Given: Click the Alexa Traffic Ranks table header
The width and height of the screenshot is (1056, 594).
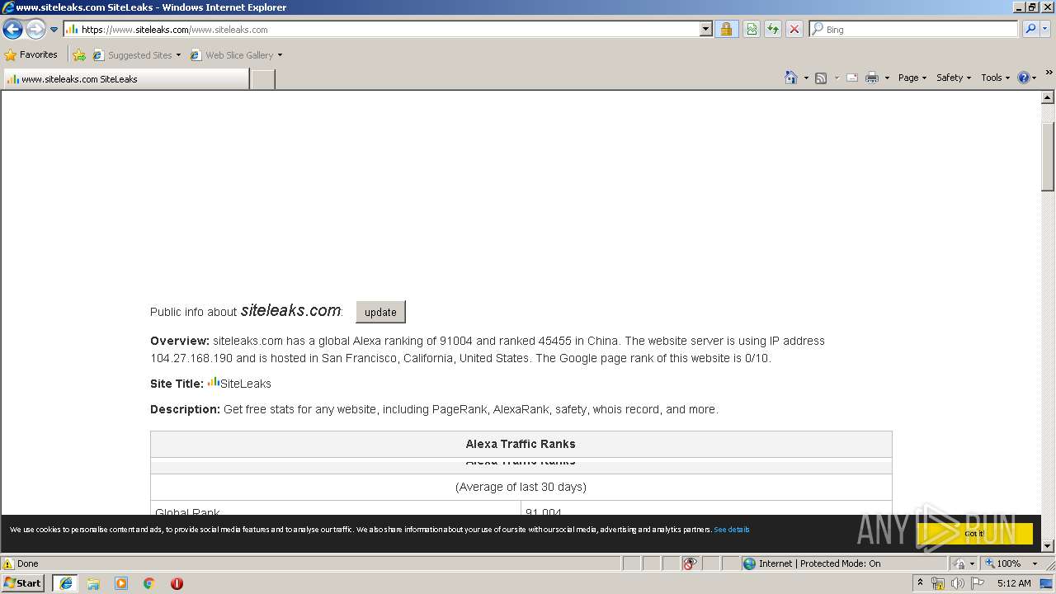Looking at the screenshot, I should (x=521, y=444).
